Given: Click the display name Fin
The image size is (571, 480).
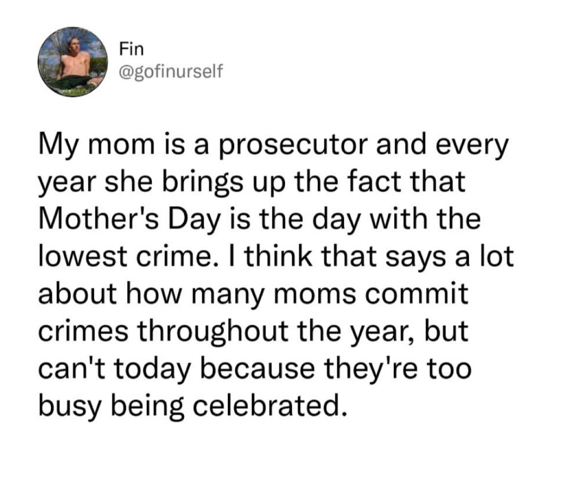Looking at the screenshot, I should coord(132,49).
